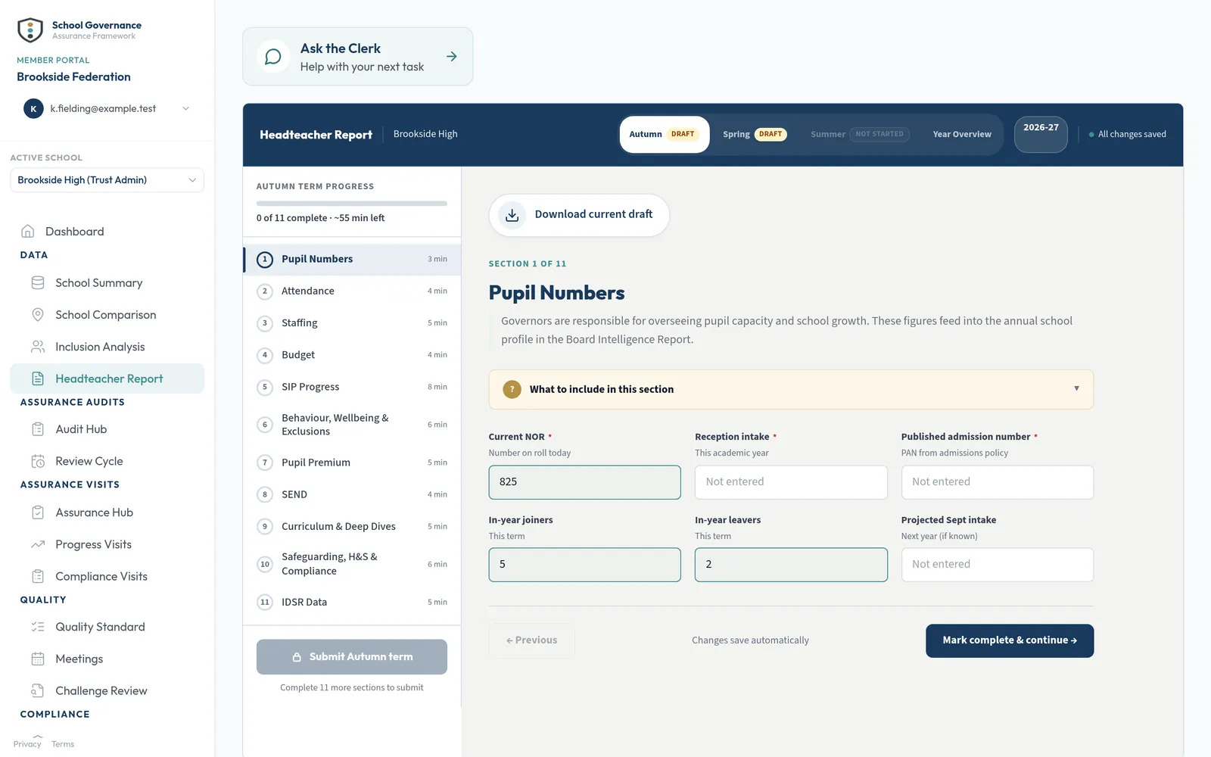
Task: Switch to the Autumn term tab
Action: (665, 134)
